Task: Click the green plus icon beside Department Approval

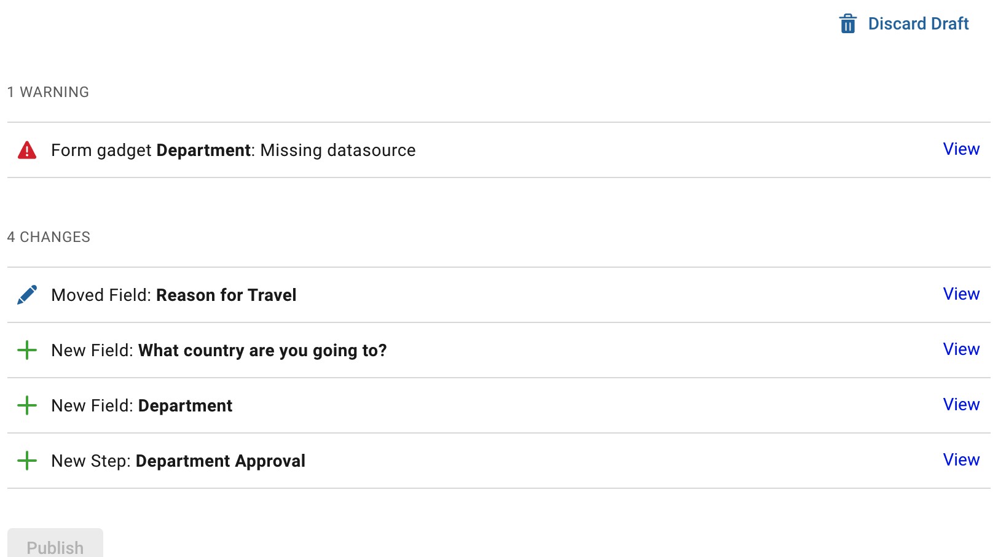Action: [x=27, y=461]
